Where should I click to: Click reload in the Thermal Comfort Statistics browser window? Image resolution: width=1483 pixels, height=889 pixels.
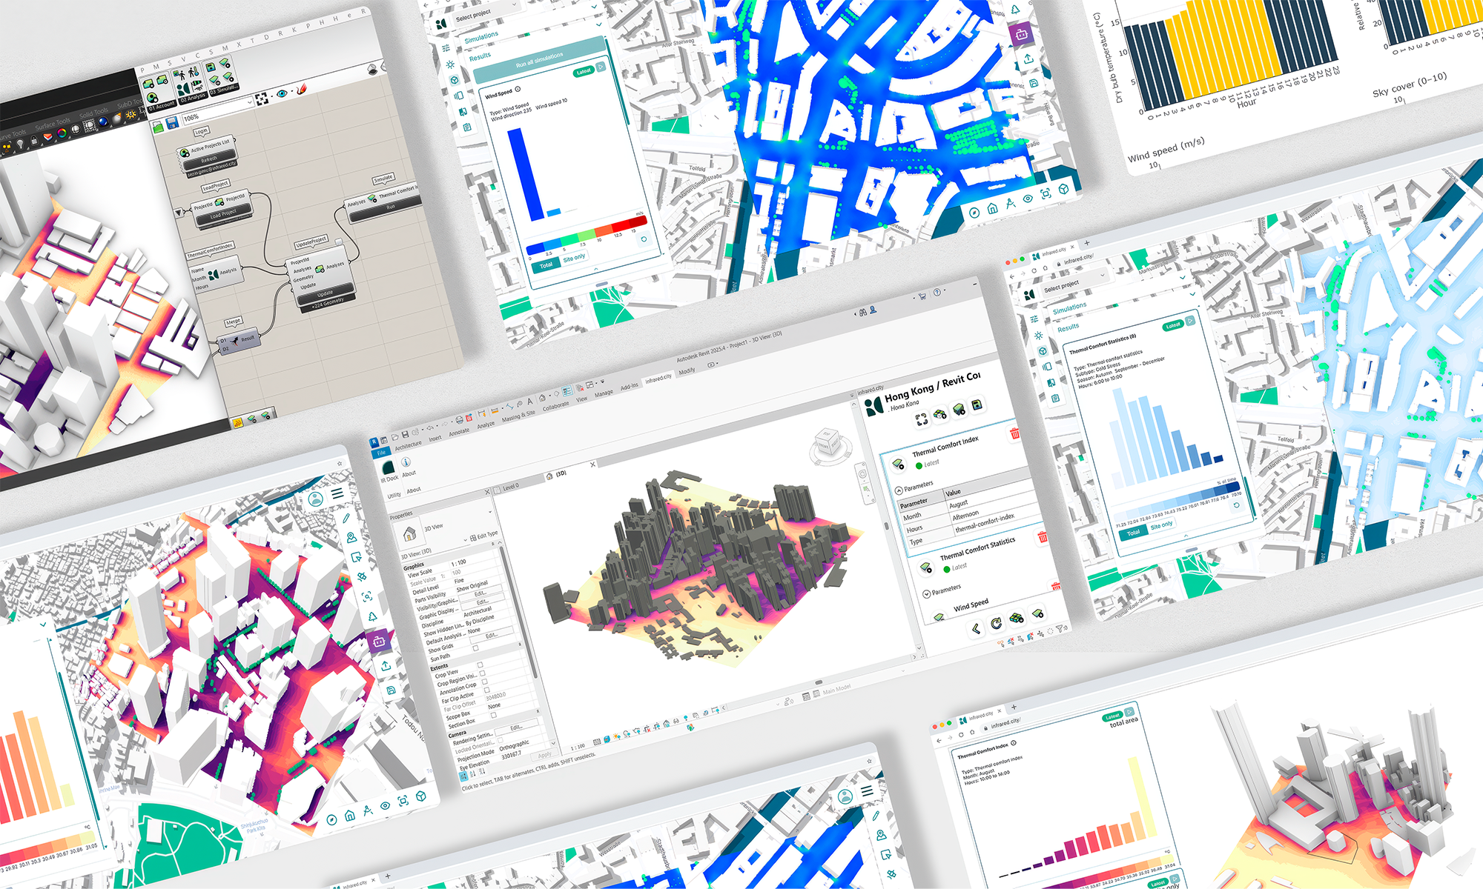pos(1035,270)
